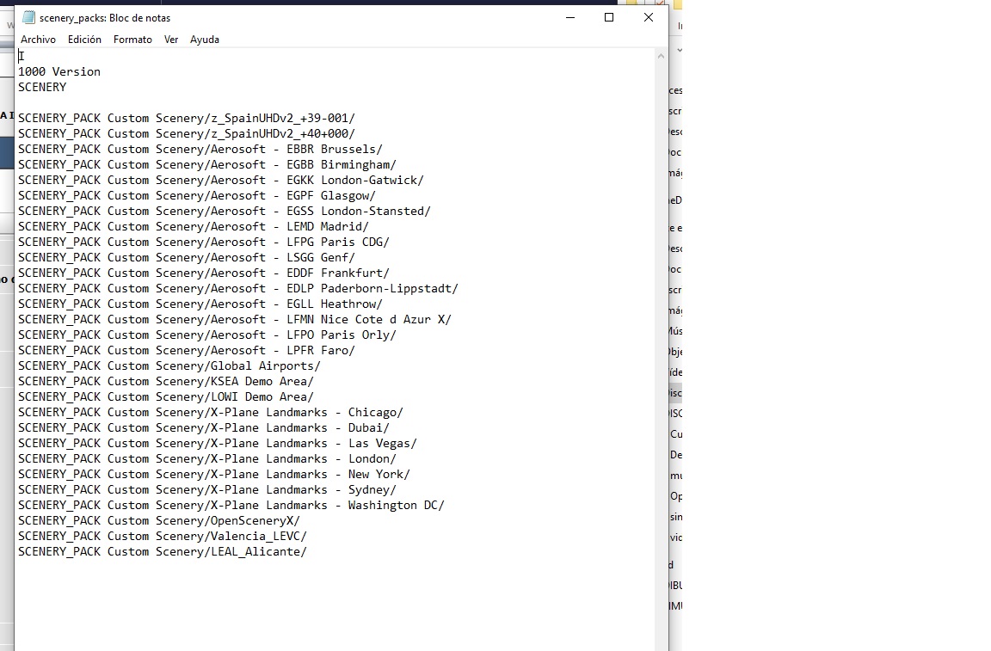
Task: Click the Aerosoft EDLP Paderborn-Lippstadt line
Action: [x=238, y=289]
